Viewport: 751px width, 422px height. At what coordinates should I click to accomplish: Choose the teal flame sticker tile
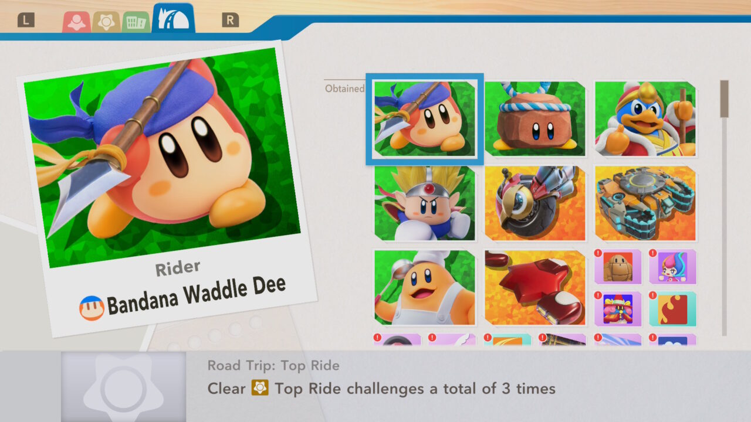pyautogui.click(x=673, y=309)
